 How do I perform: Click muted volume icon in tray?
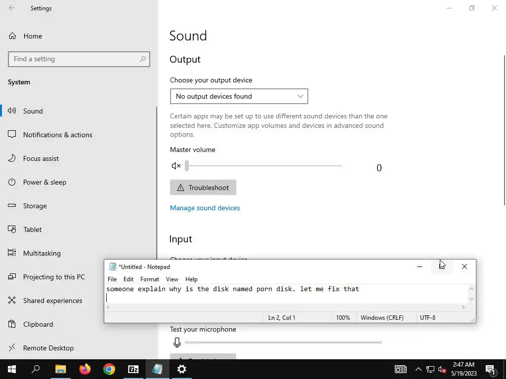coord(442,369)
